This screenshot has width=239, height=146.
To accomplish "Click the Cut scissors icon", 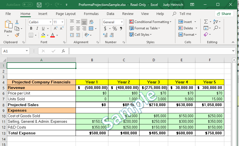I will tap(17, 22).
